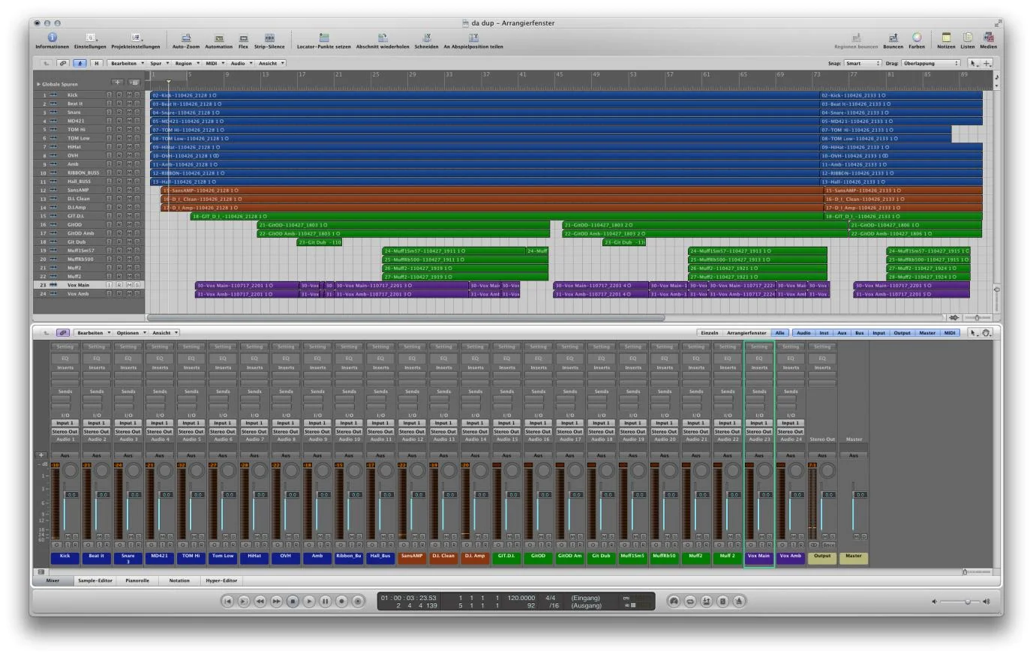Toggle Automation view in the toolbar
Viewport: 1033px width, 657px height.
tap(218, 37)
